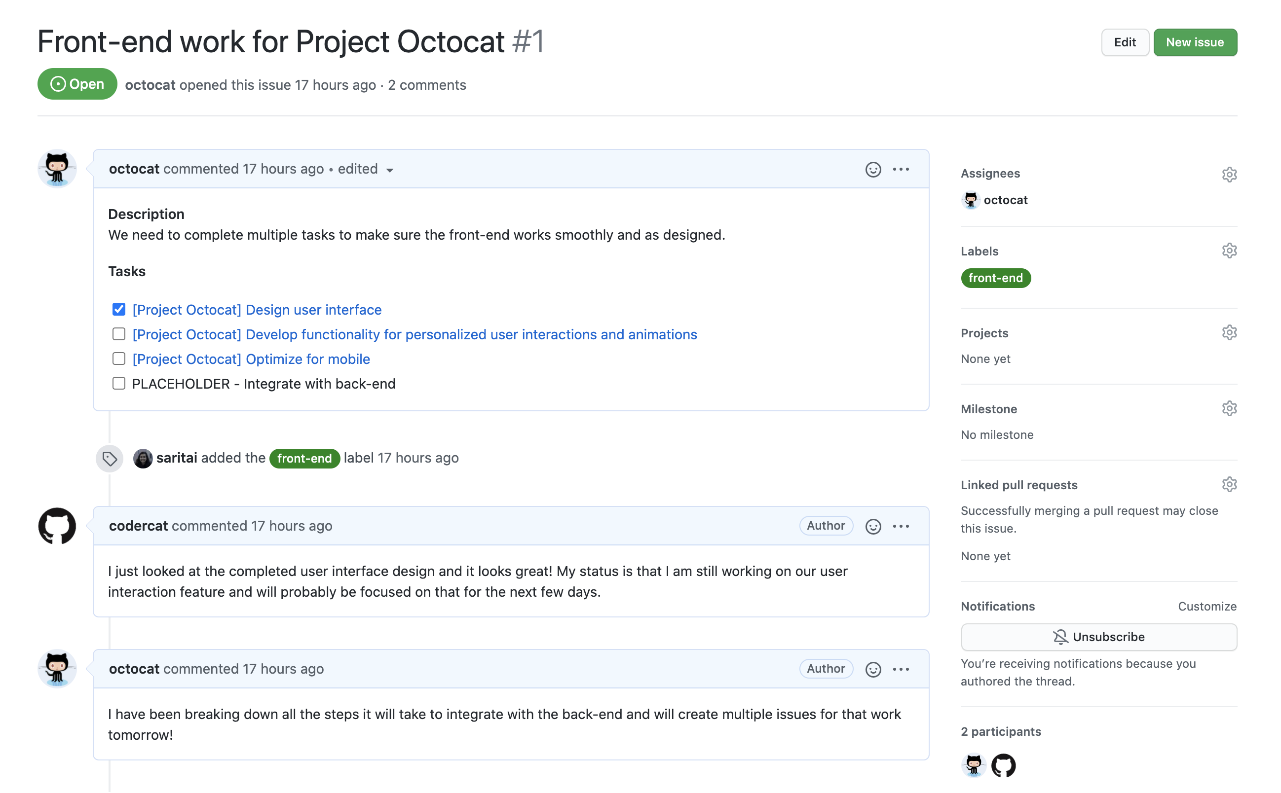Click the Develop functionality task link

click(414, 334)
